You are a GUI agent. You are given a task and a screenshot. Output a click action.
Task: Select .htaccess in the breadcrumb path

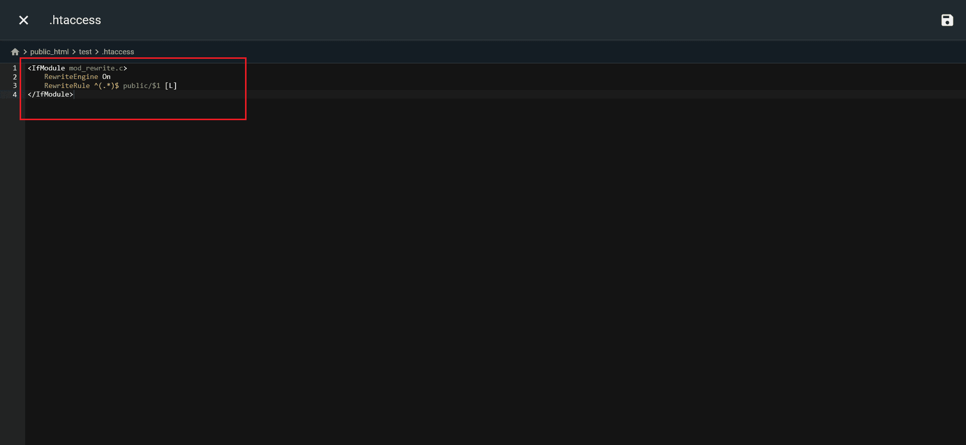point(118,52)
